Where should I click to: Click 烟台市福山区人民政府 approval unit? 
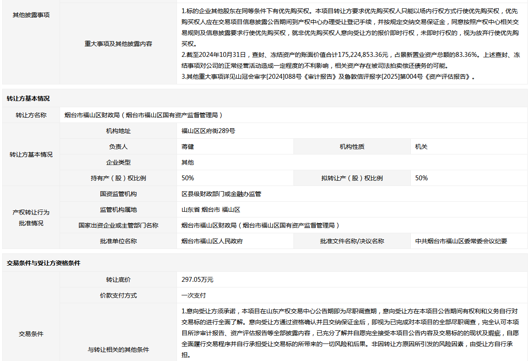[212, 241]
